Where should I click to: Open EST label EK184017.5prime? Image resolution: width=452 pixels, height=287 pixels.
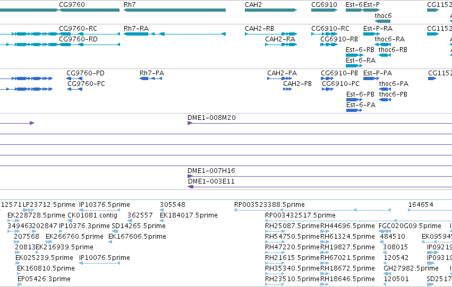(189, 215)
